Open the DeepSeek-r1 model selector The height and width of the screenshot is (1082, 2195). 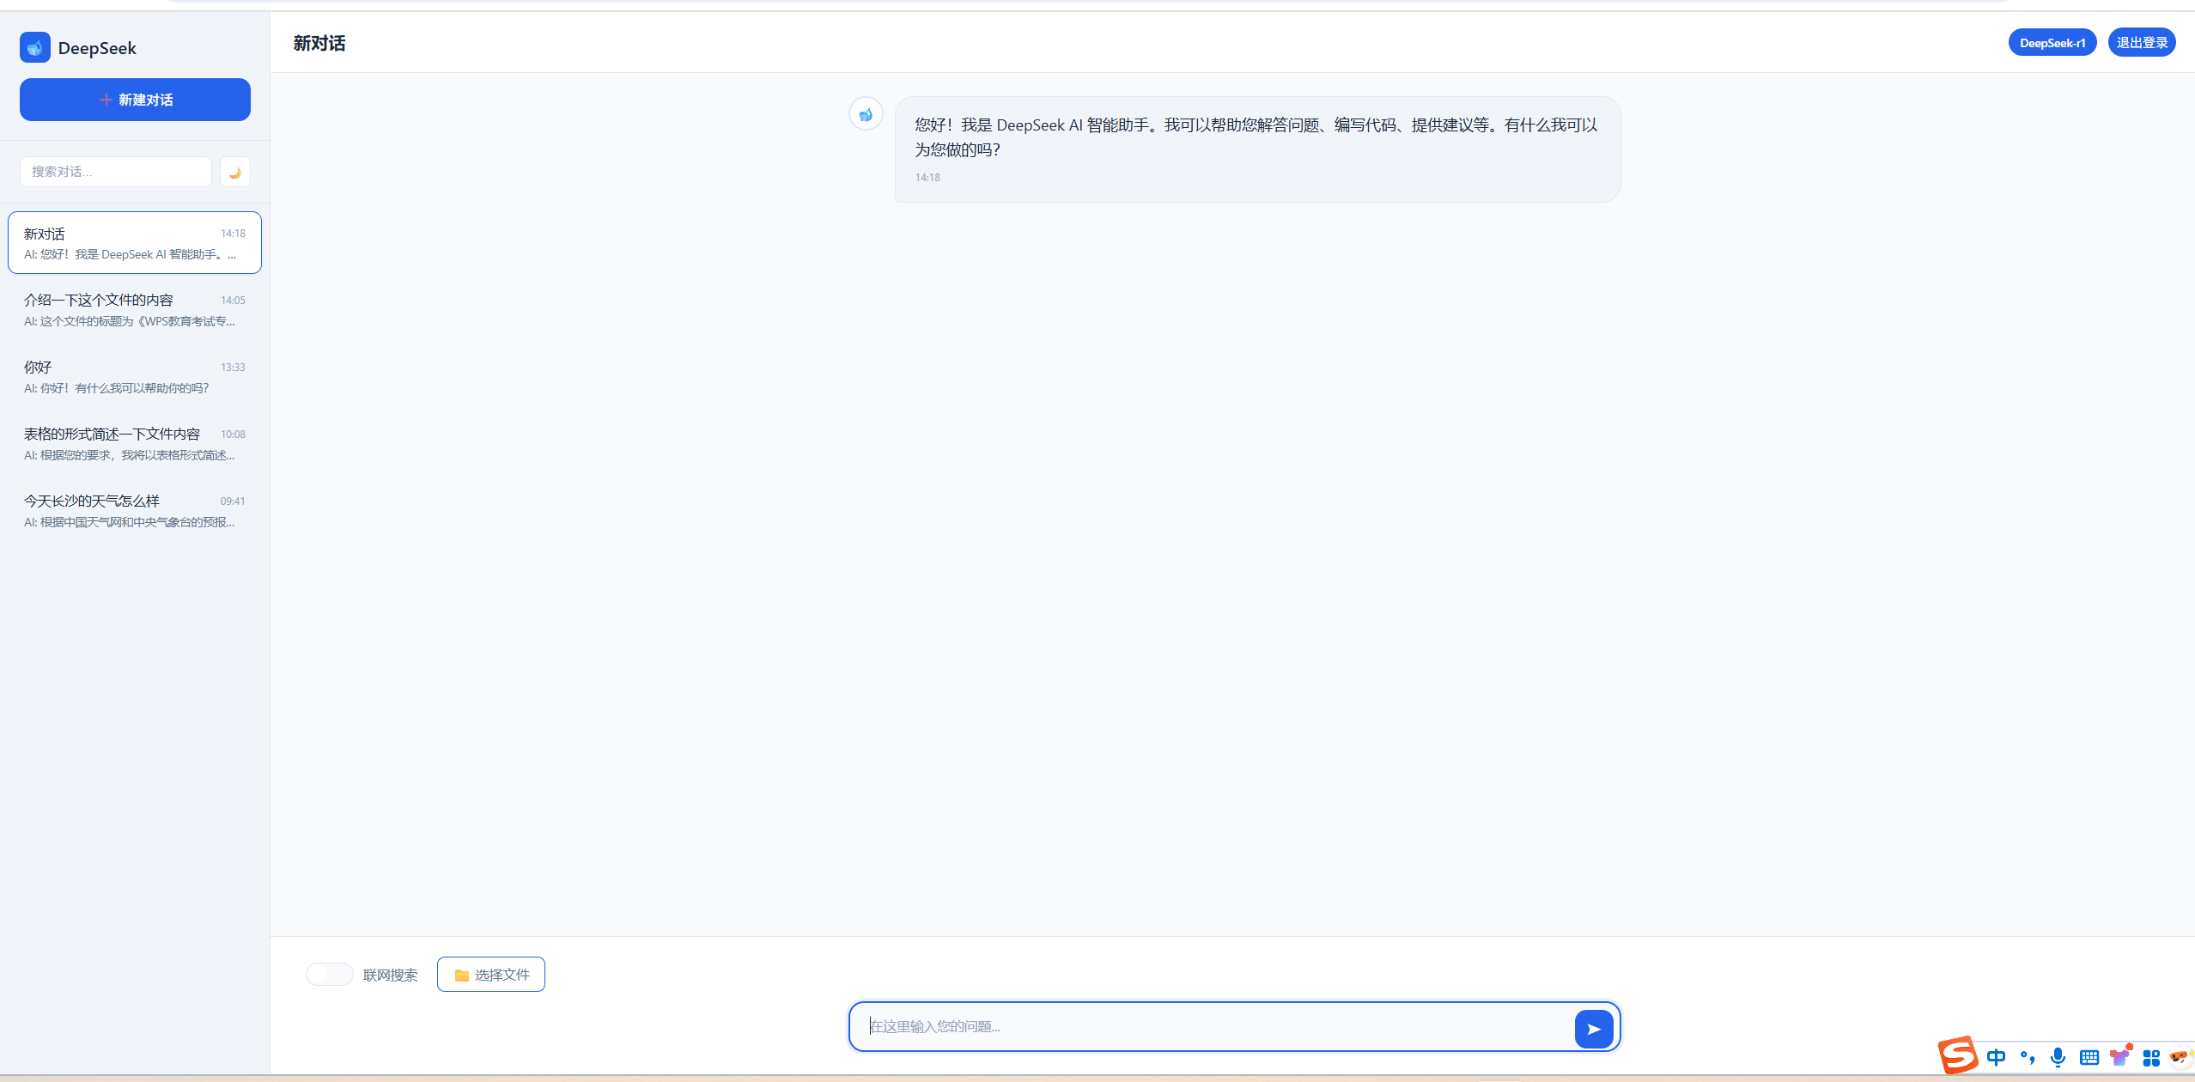point(2052,43)
